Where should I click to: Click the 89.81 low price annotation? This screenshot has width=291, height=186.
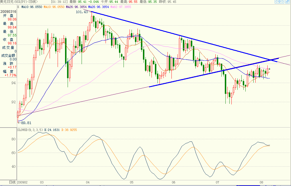26,123
